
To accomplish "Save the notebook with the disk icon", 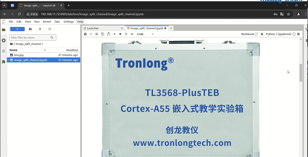I will pyautogui.click(x=85, y=34).
